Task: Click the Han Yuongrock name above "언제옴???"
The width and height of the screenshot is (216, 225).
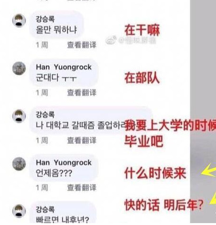Action: 64,162
